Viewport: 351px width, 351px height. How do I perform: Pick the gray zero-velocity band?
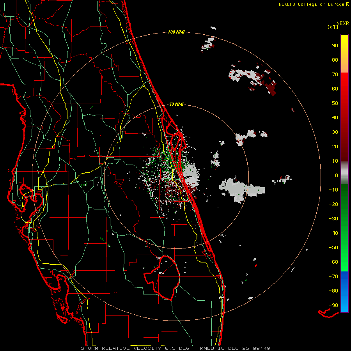coord(344,173)
